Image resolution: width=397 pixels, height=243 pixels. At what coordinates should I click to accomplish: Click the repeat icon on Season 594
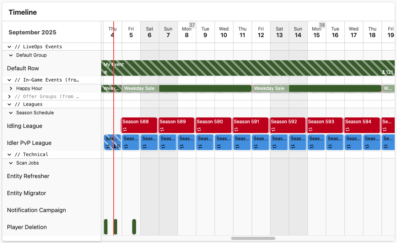[x=348, y=129]
